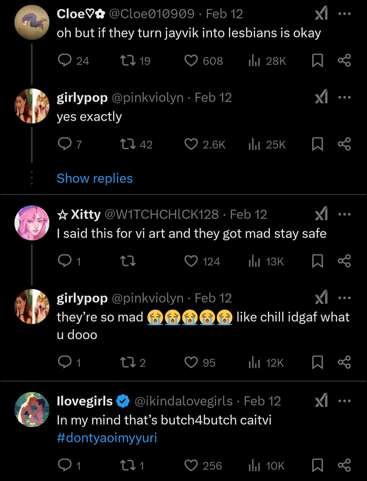Image resolution: width=367 pixels, height=481 pixels.
Task: Like girlypop's "yes exactly" tweet
Action: tap(191, 144)
